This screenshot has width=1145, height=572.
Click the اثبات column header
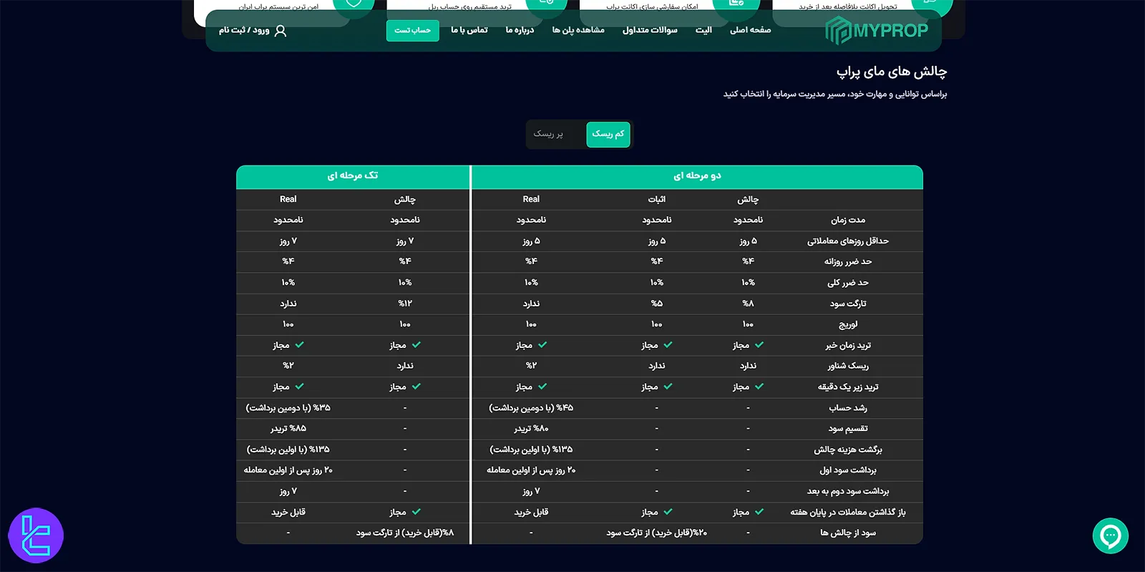tap(656, 199)
